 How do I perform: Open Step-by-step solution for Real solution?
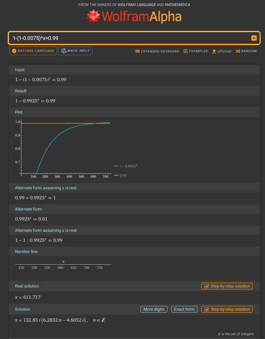tap(227, 286)
